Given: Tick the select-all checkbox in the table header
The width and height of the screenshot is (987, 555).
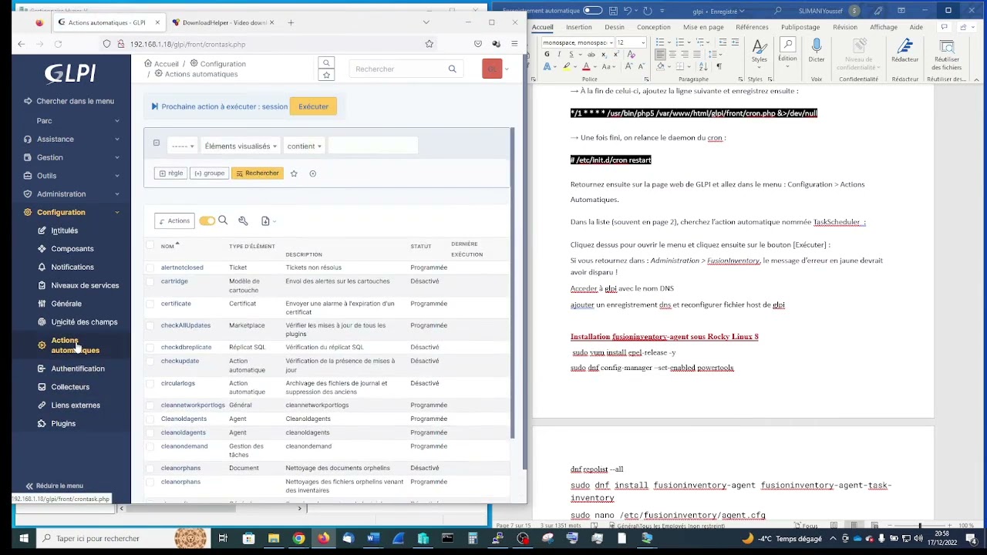Looking at the screenshot, I should [150, 246].
